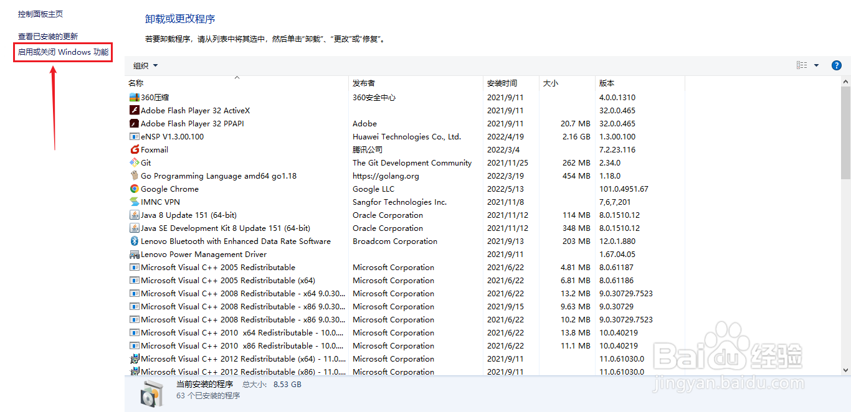Click the Visual C++ 2010 x86 Redistributable icon
This screenshot has width=851, height=412.
(134, 345)
